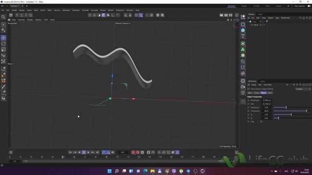Open User Data menu in Attribute Manager
Screen dimensions: 312x175
tap(268, 85)
